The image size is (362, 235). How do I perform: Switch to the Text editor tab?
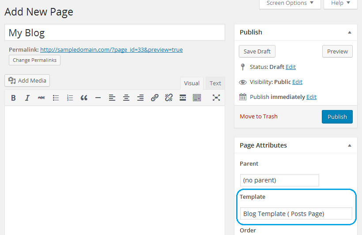click(215, 83)
